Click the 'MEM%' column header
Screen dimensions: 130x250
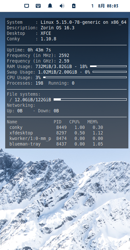click(93, 122)
